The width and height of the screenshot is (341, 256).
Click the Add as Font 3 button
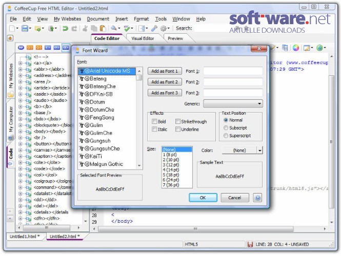point(165,93)
